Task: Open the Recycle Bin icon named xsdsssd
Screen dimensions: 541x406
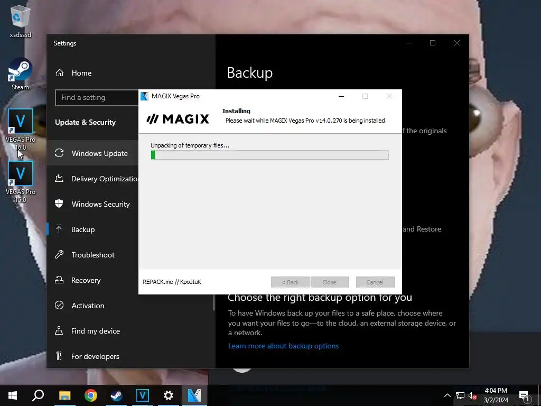Action: [x=21, y=21]
